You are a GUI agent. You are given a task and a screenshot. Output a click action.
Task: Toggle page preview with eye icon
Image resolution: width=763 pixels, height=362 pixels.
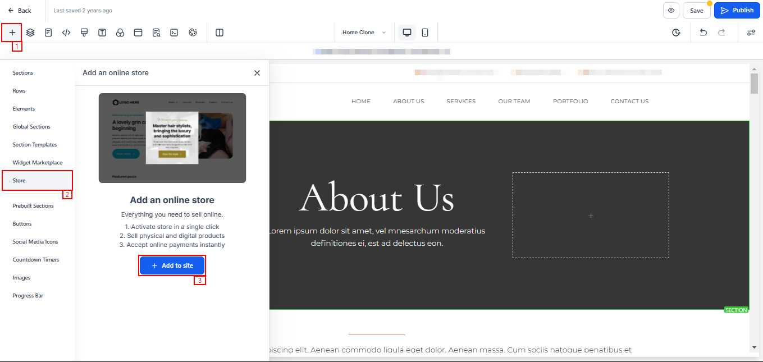click(671, 11)
